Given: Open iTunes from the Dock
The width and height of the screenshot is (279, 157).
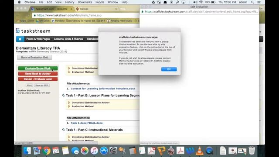Looking at the screenshot, I should tap(94, 151).
